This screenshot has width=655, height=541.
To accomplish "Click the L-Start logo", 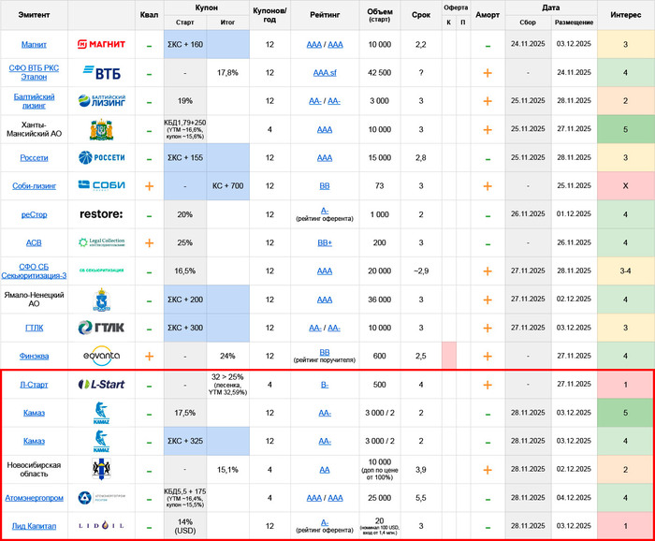I will 100,384.
